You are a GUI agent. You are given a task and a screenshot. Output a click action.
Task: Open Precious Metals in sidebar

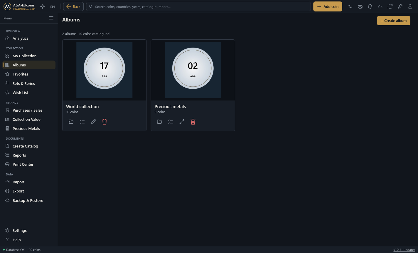click(29, 128)
